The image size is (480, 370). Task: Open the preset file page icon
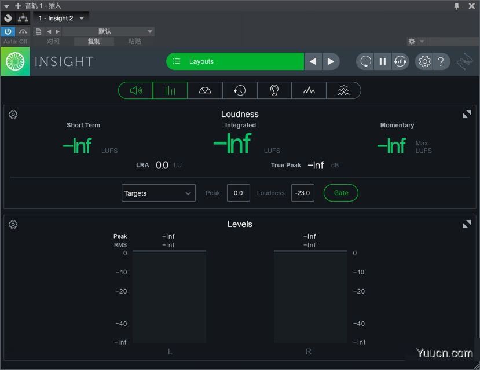[38, 31]
